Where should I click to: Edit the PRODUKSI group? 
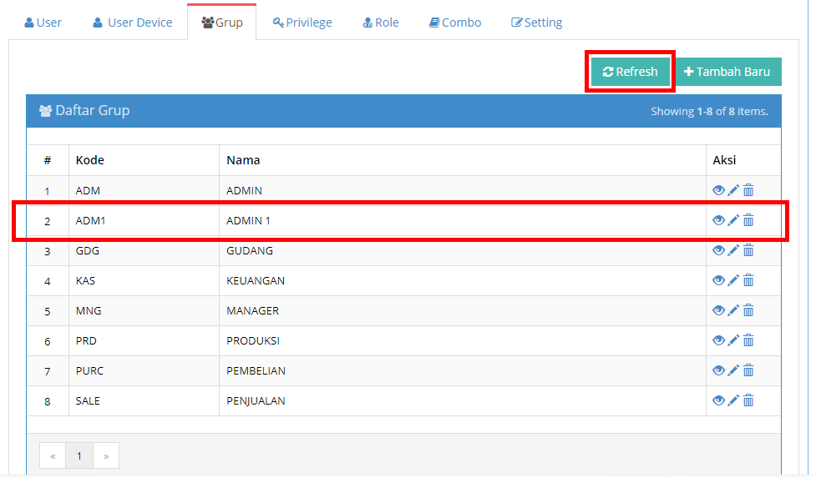[733, 341]
